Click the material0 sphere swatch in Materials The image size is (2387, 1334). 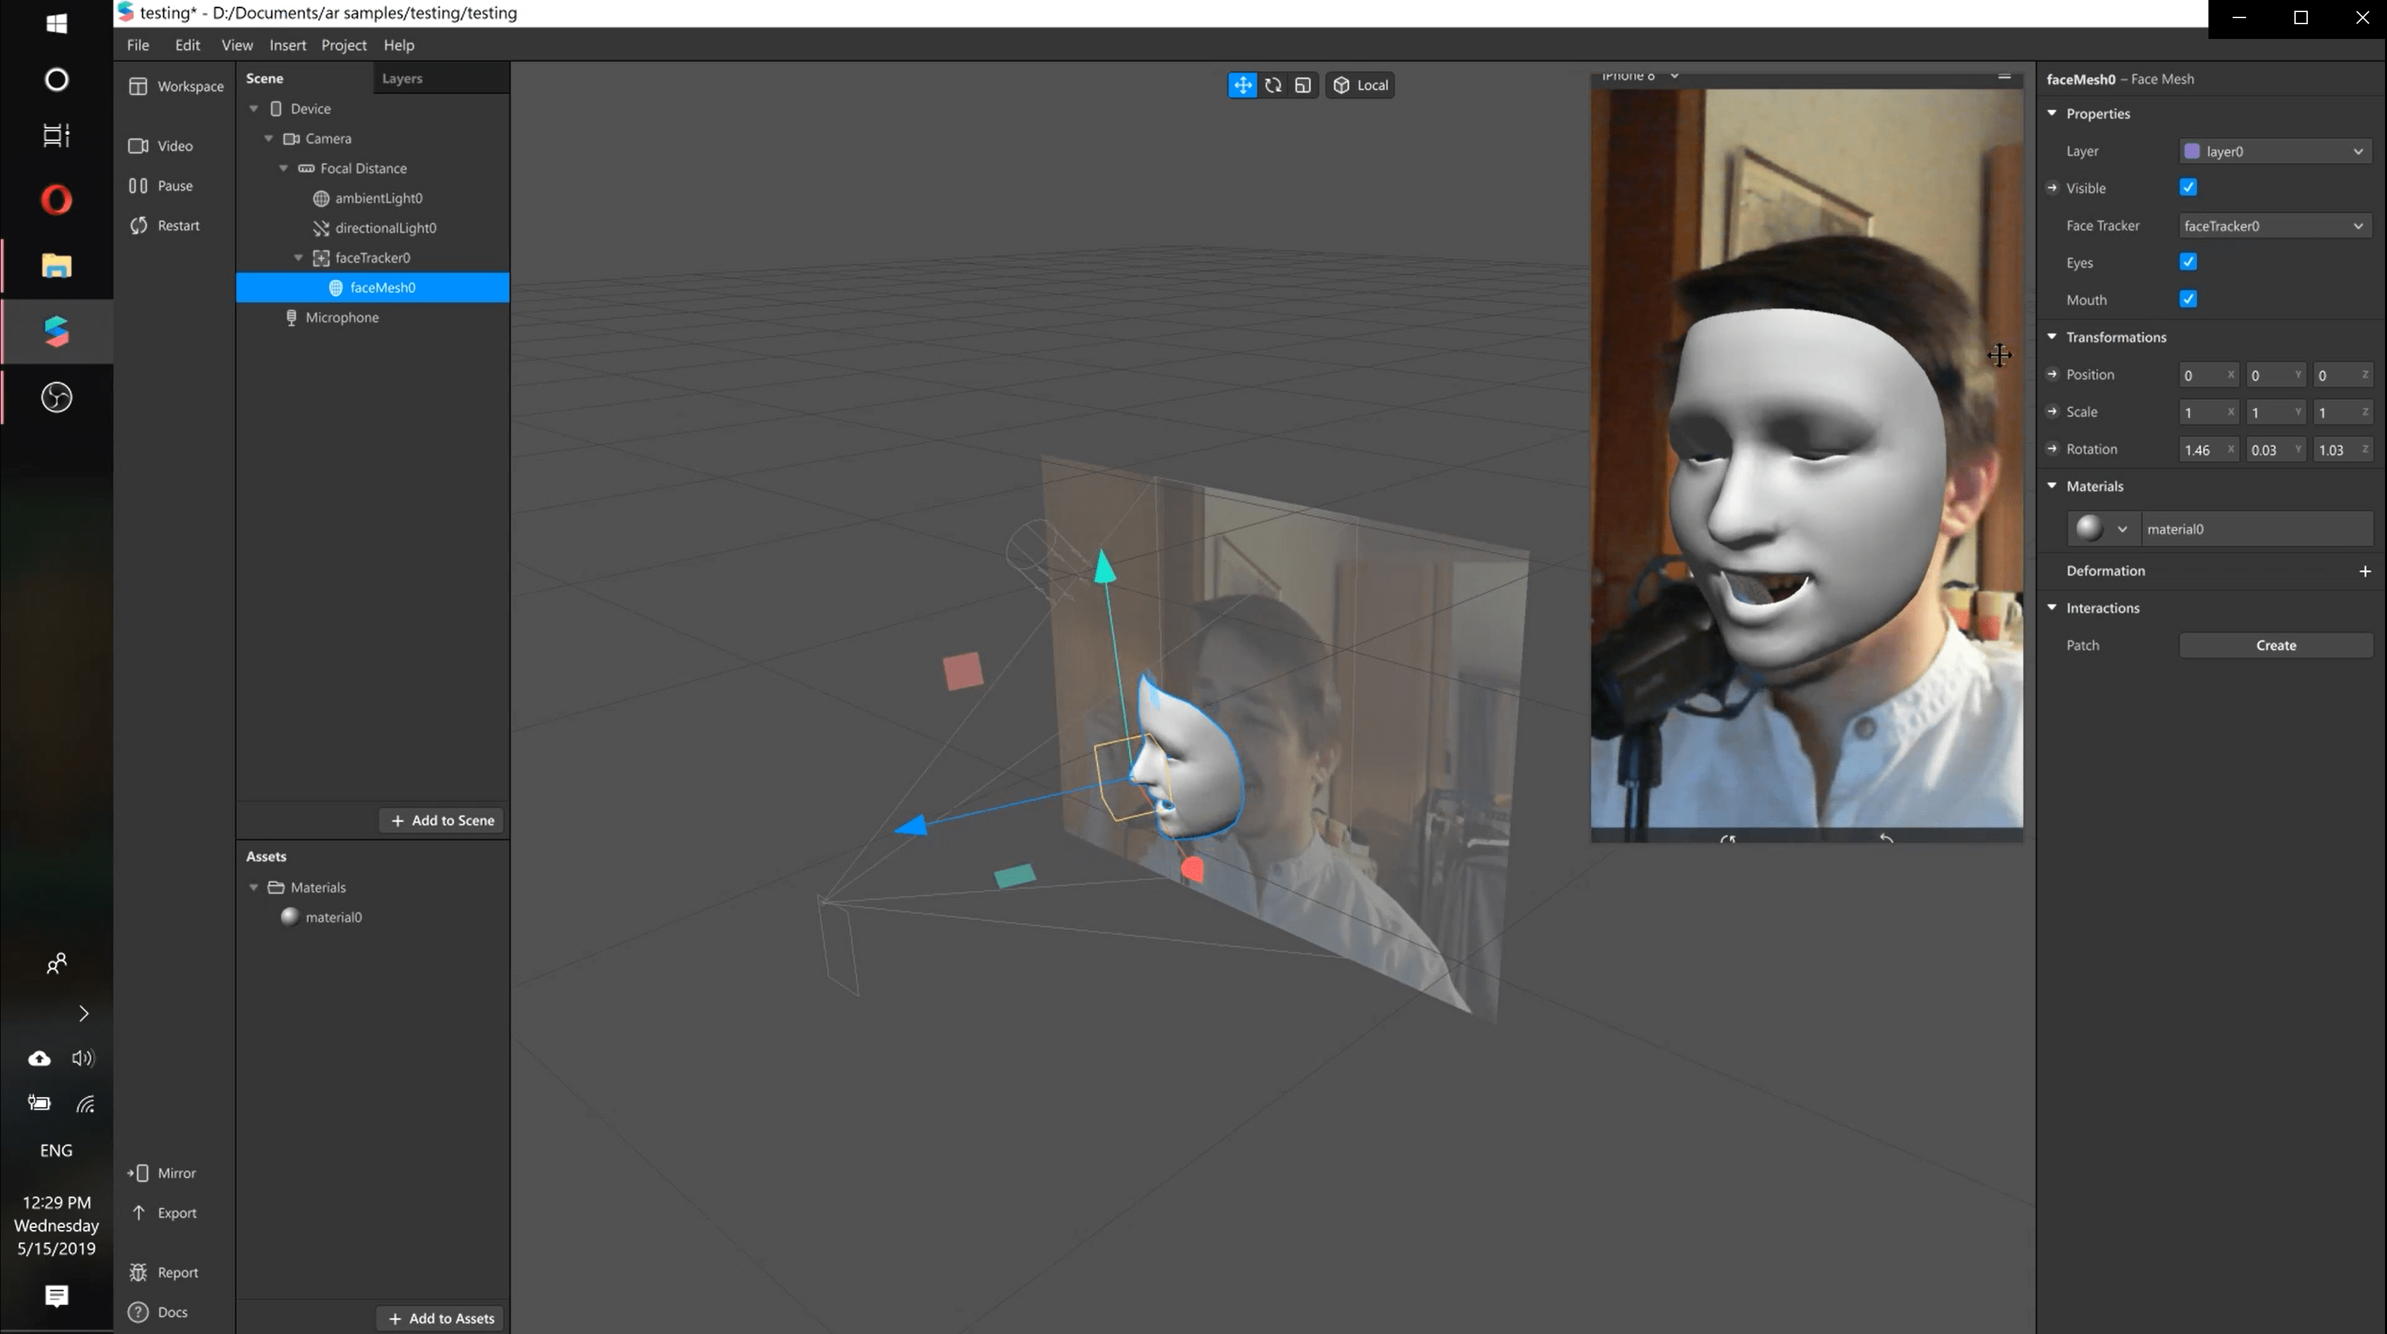click(2089, 528)
